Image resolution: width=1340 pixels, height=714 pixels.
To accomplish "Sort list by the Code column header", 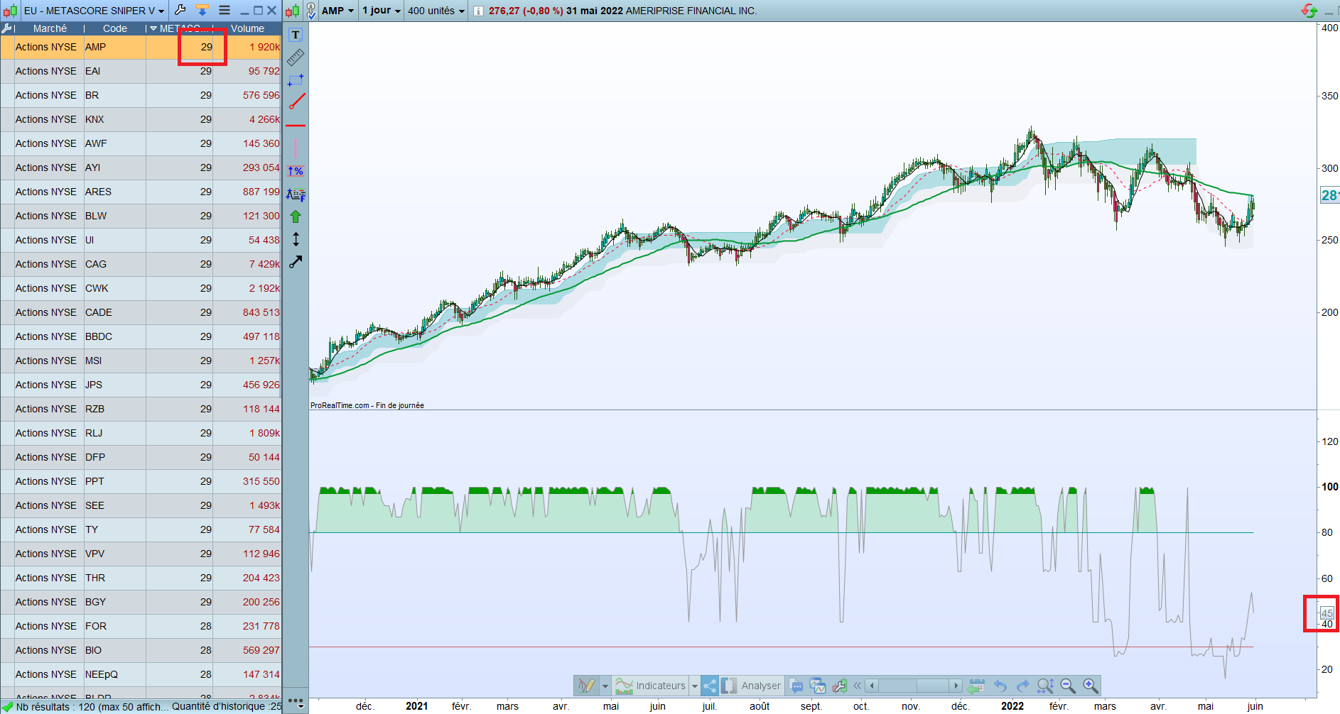I will pyautogui.click(x=115, y=28).
